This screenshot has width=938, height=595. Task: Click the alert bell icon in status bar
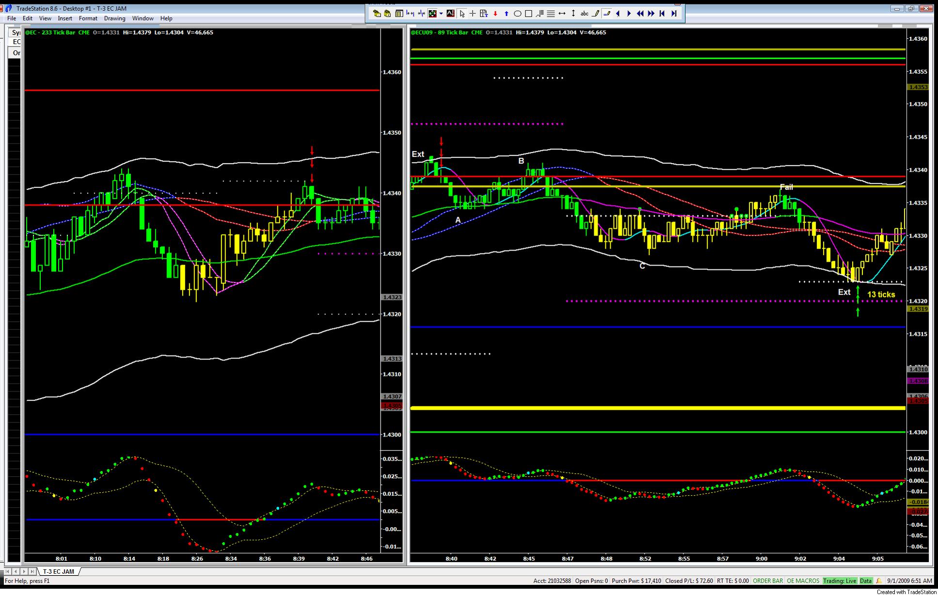tap(879, 581)
